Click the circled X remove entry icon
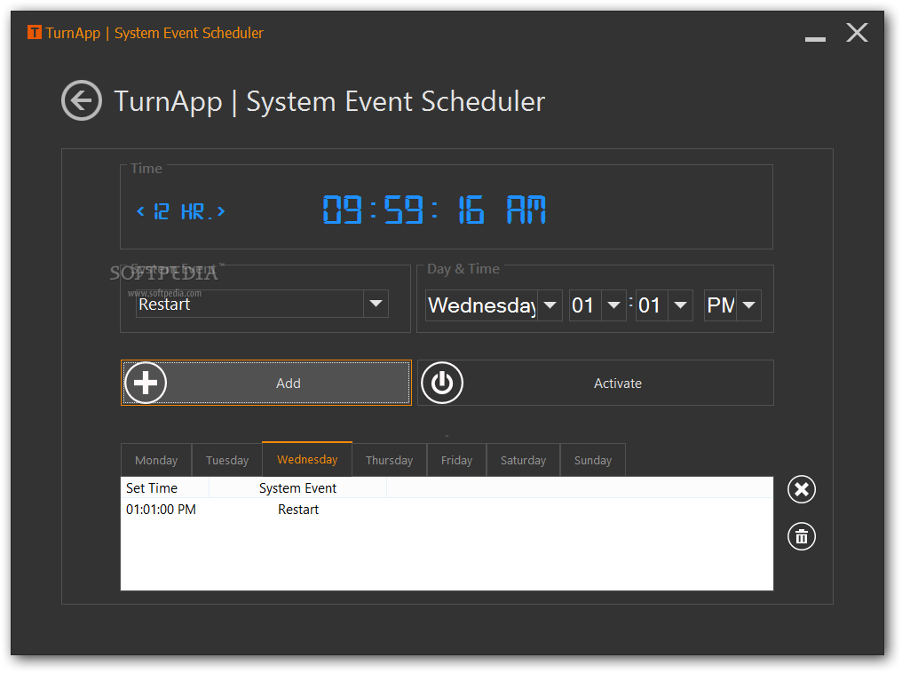The width and height of the screenshot is (902, 673). point(802,489)
